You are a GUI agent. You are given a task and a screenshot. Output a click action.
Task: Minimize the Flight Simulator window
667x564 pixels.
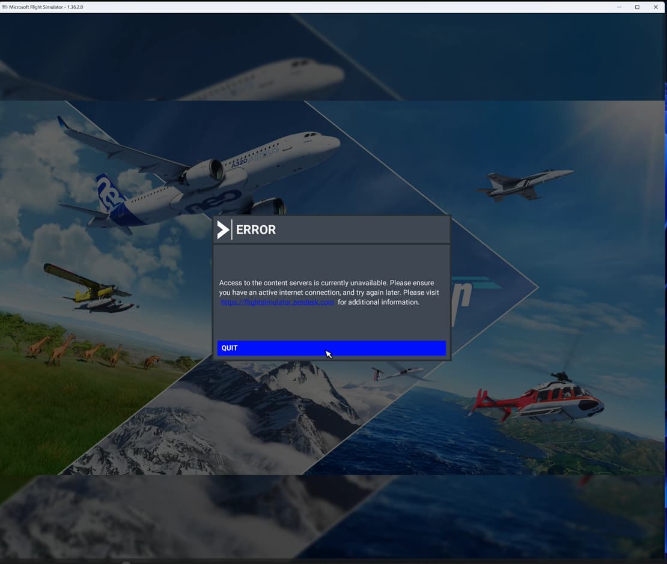(x=619, y=7)
